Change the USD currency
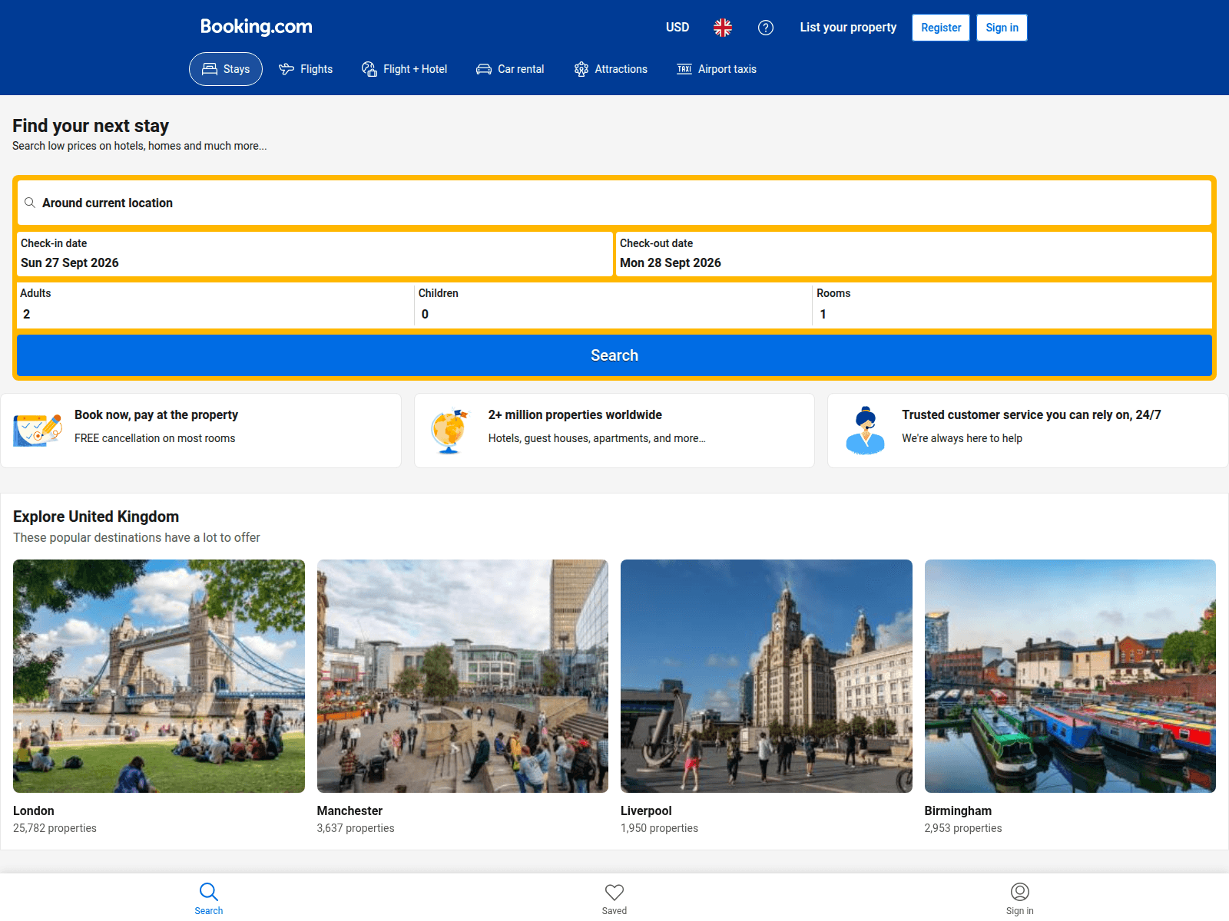1229x921 pixels. [677, 28]
